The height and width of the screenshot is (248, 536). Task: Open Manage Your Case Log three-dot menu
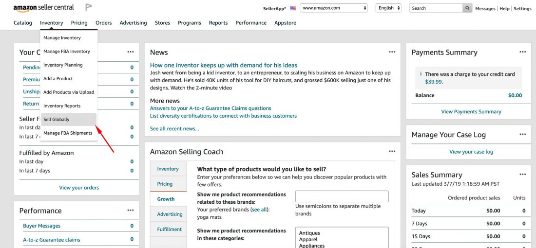(523, 134)
